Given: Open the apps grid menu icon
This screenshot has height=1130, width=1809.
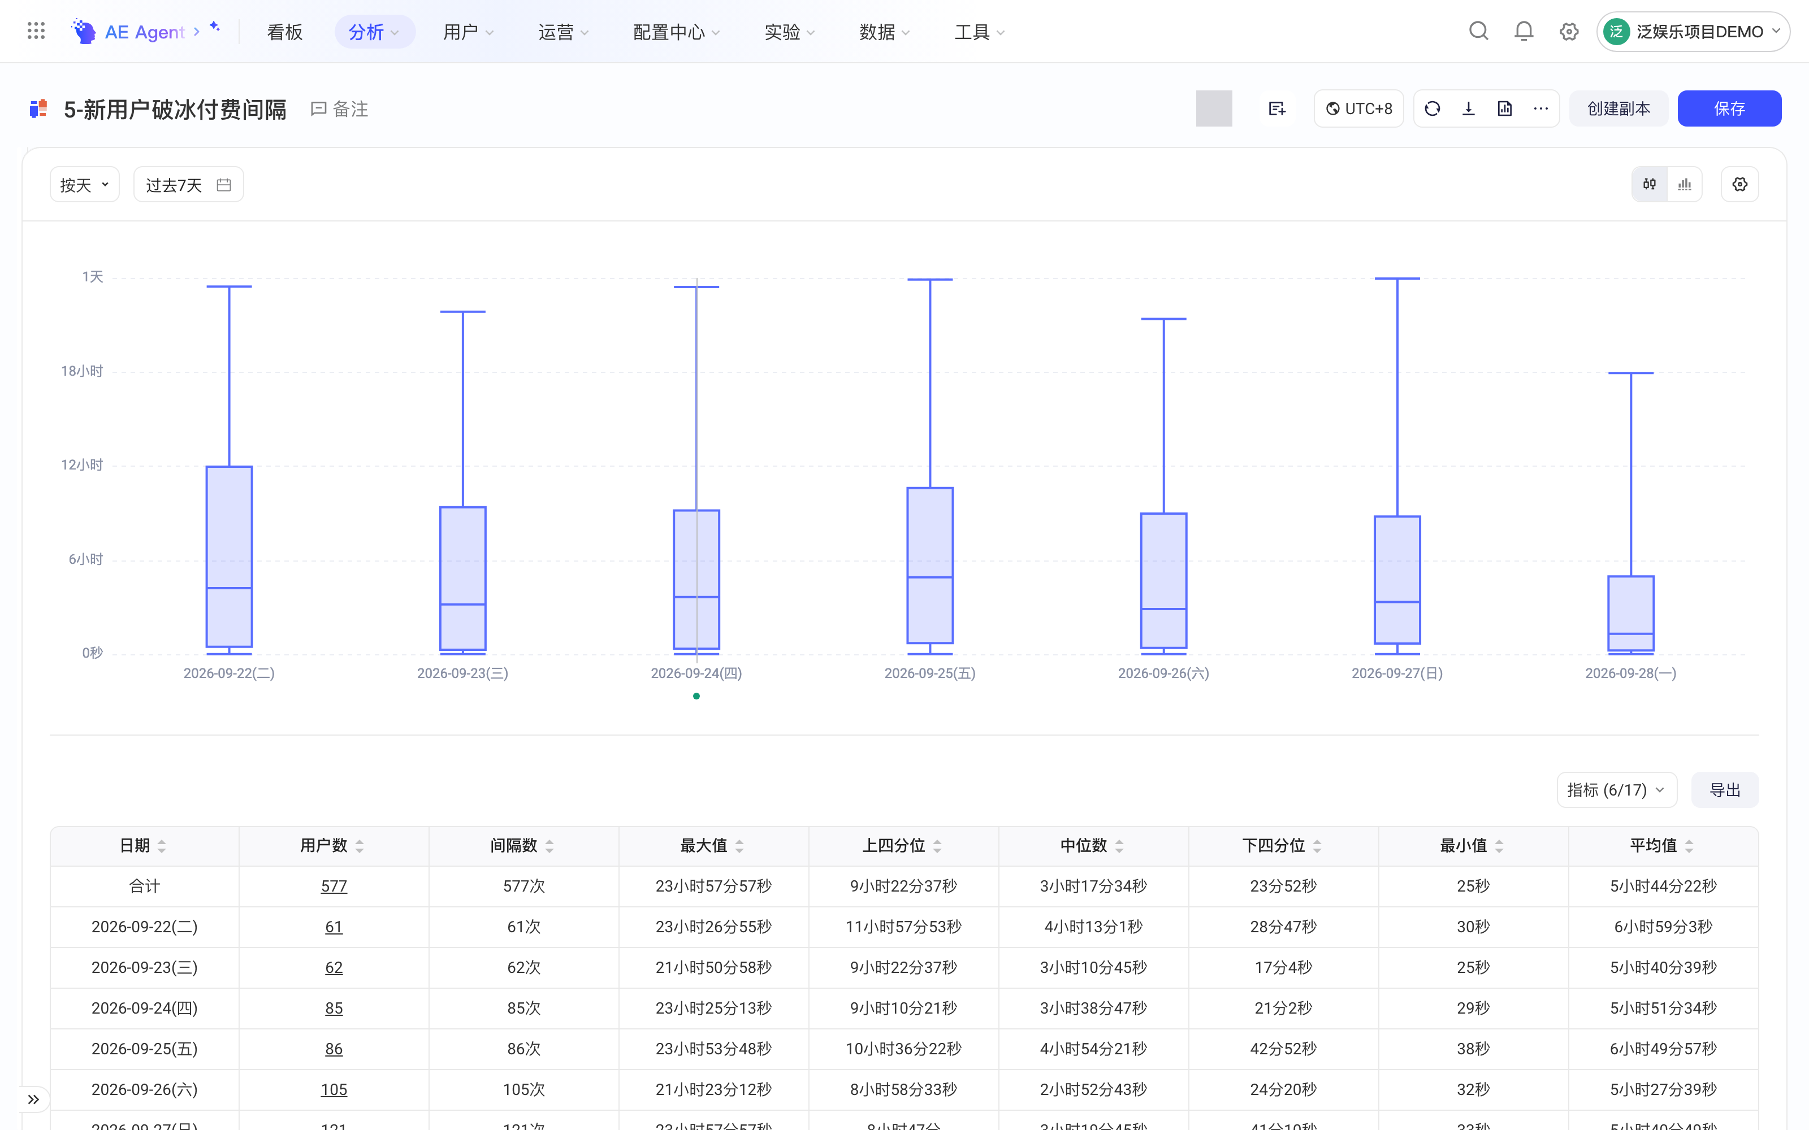Looking at the screenshot, I should [x=36, y=32].
